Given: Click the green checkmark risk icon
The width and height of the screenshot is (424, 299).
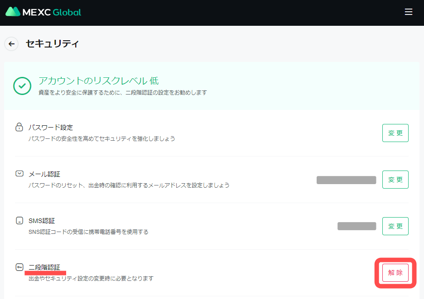Looking at the screenshot, I should point(22,86).
